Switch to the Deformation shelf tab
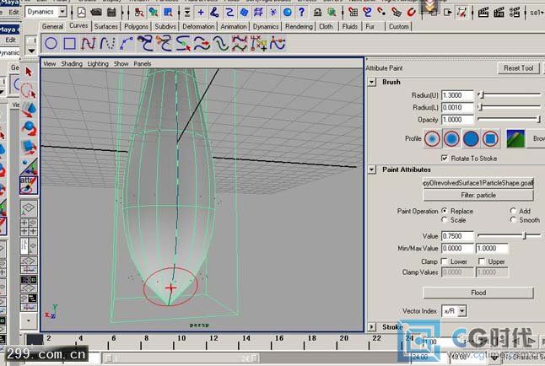 pos(198,26)
